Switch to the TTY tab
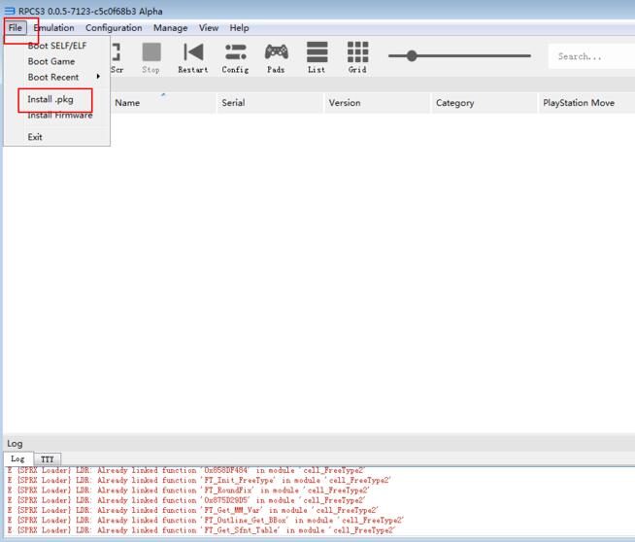The height and width of the screenshot is (542, 635). click(x=48, y=459)
